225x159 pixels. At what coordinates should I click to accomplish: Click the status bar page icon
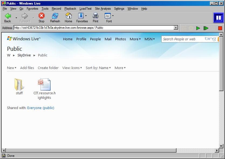(x=4, y=156)
